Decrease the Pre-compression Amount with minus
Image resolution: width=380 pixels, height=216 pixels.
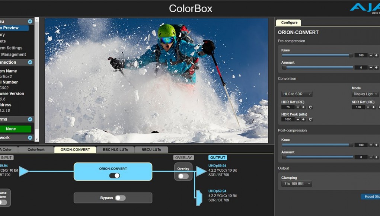pos(371,67)
